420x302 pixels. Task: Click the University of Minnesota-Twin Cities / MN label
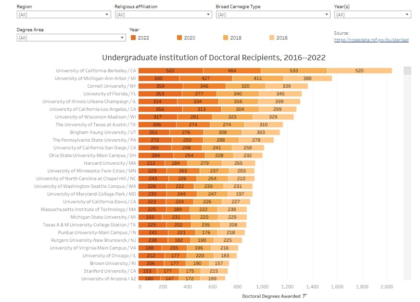pos(92,171)
